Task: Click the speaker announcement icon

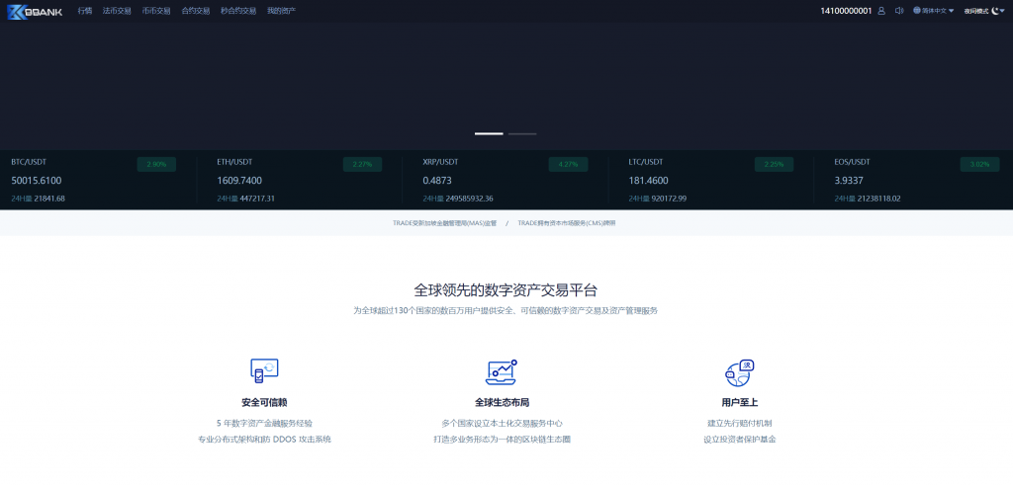Action: (898, 11)
